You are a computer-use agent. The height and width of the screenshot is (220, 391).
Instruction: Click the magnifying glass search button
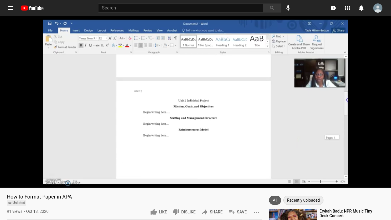272,8
